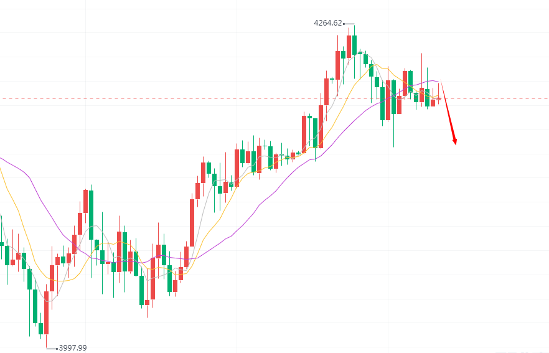Click the last small red candle before the arrow

pos(438,98)
